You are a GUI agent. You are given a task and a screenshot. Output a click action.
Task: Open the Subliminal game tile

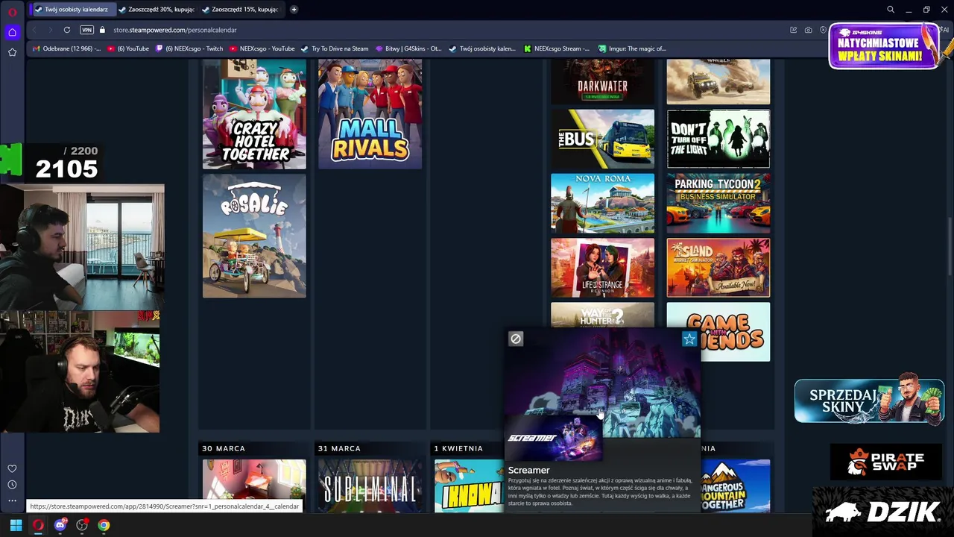tap(370, 486)
